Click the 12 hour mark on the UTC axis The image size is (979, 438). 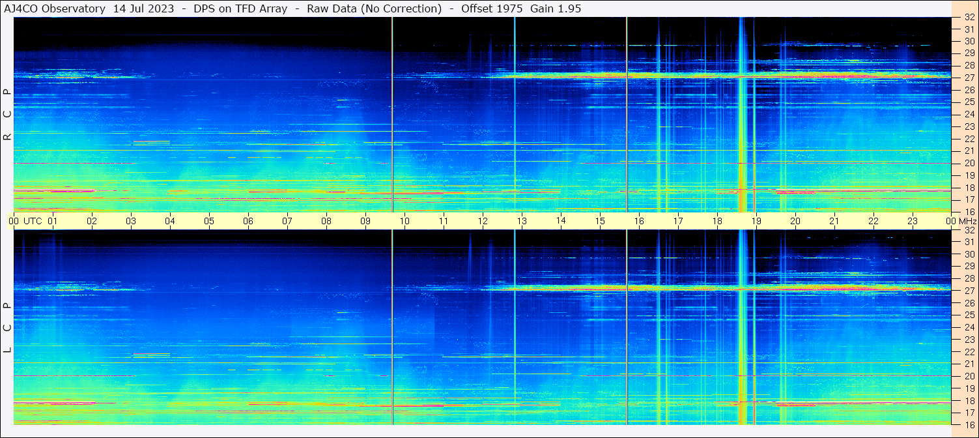click(x=483, y=221)
